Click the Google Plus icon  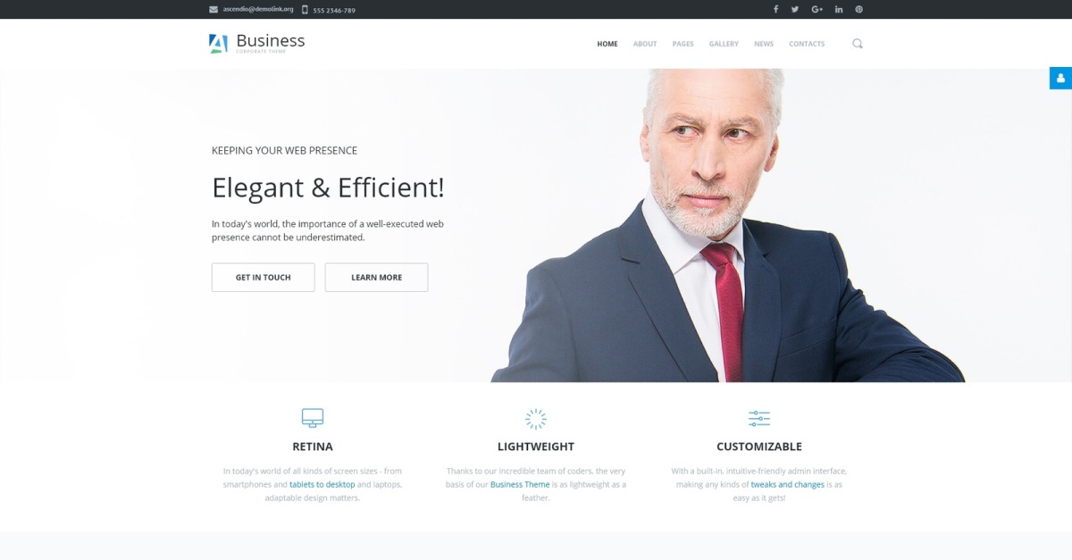coord(817,9)
